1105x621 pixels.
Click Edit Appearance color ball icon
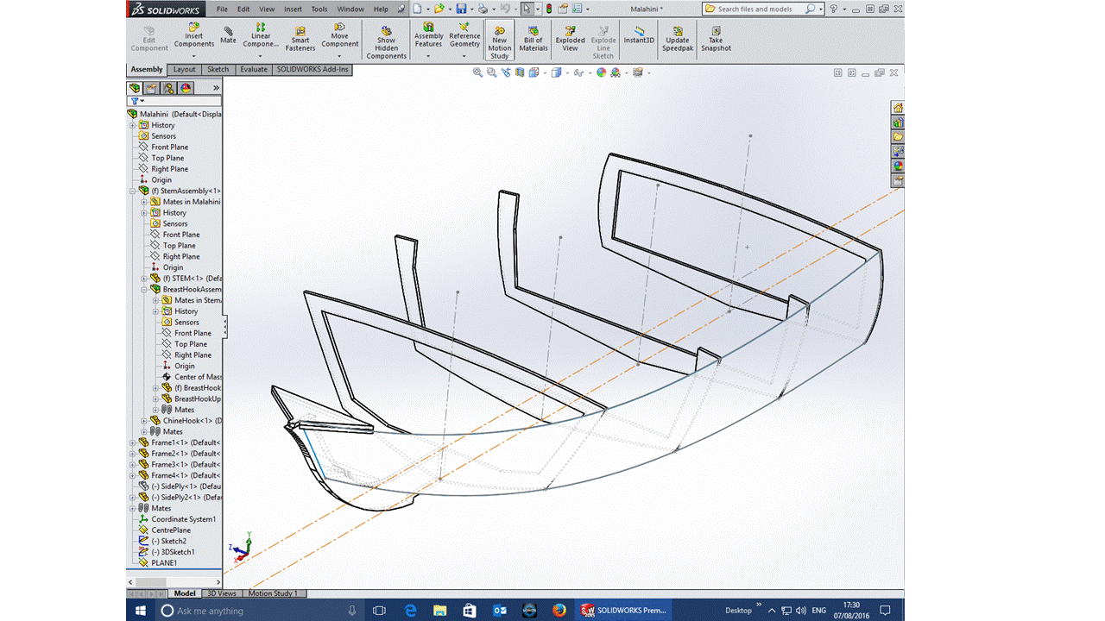click(602, 73)
